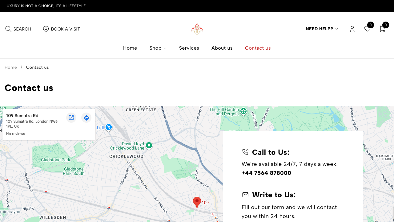Click the Home breadcrumb link
Image resolution: width=394 pixels, height=222 pixels.
11,67
